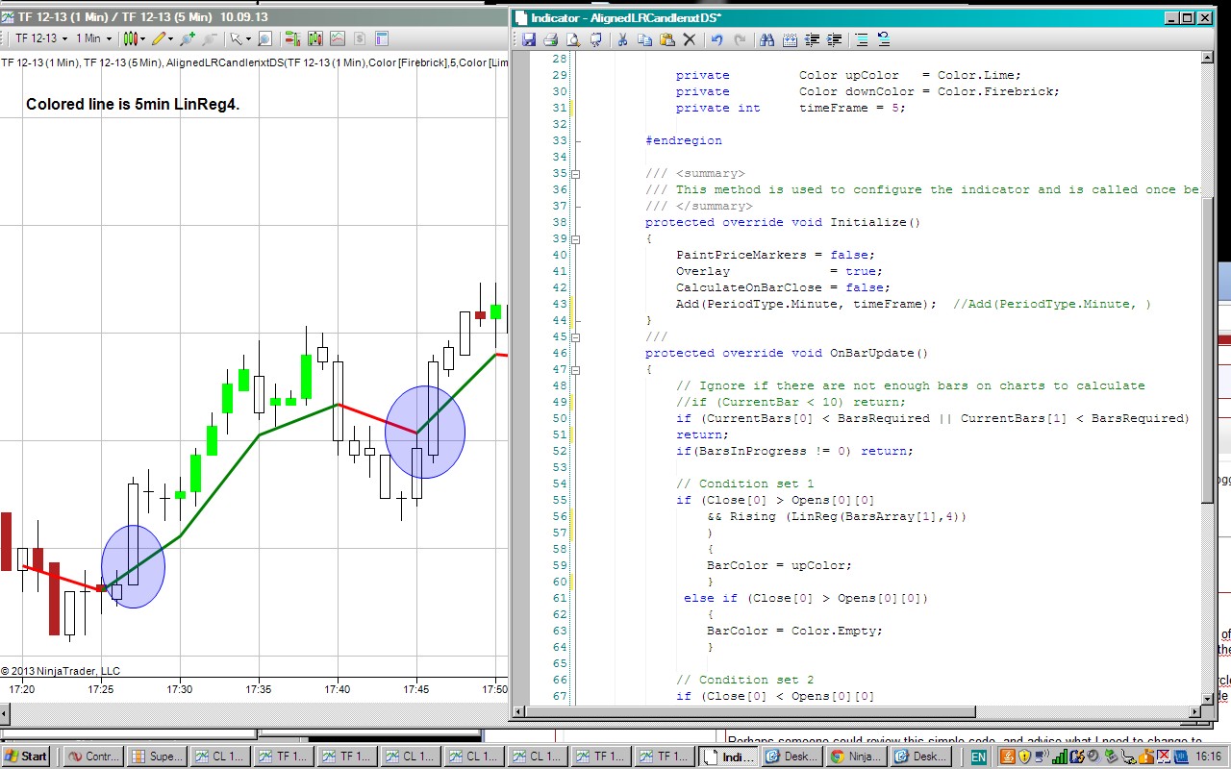Switch to the Contr... taskbar window
Screen dimensions: 1231x769
pos(94,756)
